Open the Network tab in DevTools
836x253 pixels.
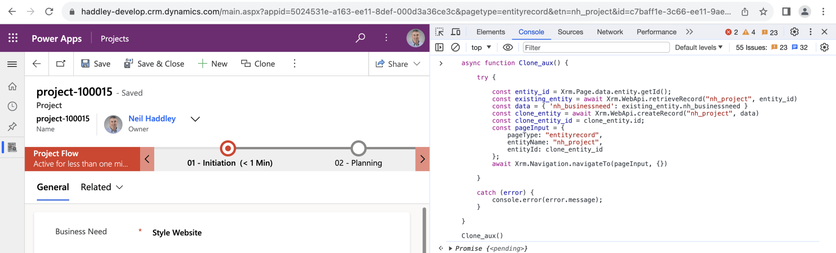[610, 32]
